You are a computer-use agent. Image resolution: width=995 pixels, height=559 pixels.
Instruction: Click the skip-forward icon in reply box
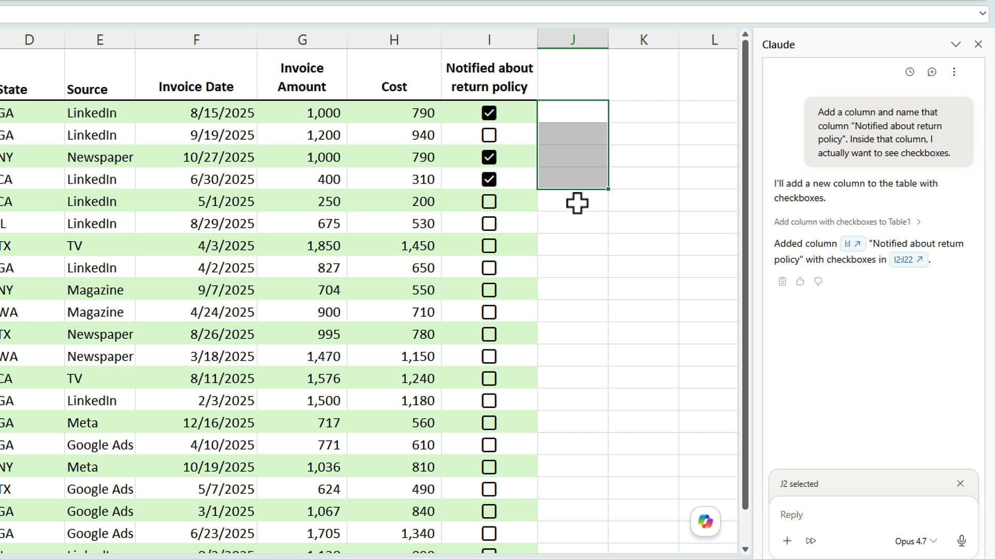click(x=811, y=541)
